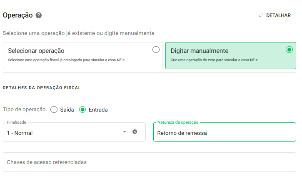Choose the Saída radio button

(54, 110)
